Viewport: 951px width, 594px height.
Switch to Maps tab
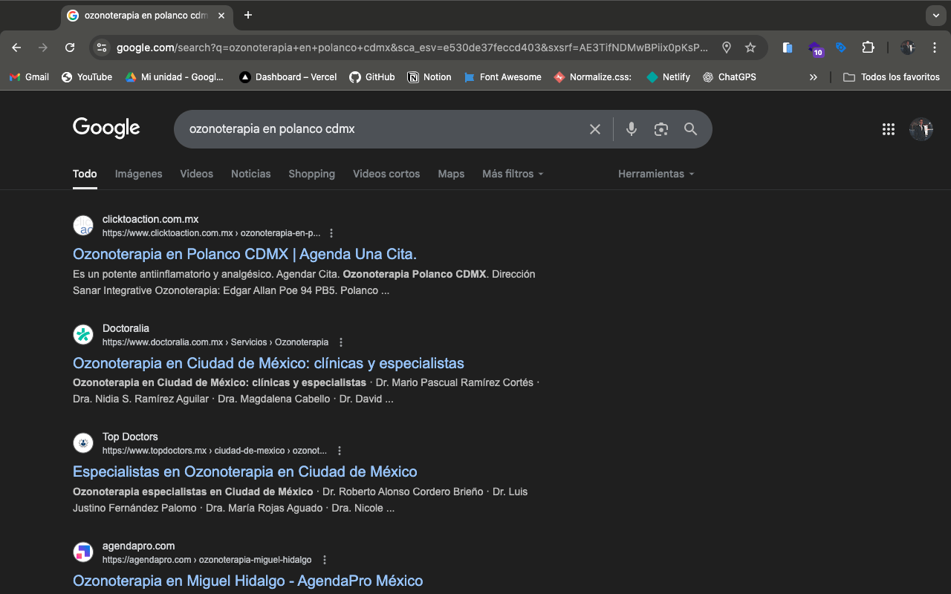[x=451, y=174]
